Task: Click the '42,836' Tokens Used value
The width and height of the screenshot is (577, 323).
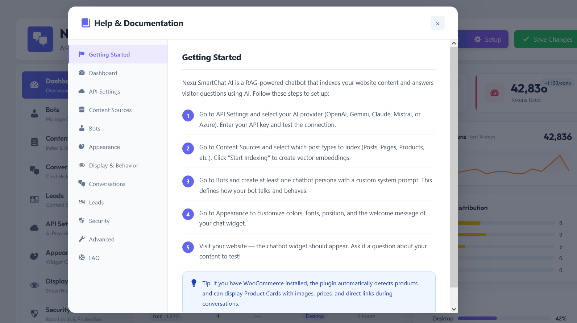Action: point(529,88)
